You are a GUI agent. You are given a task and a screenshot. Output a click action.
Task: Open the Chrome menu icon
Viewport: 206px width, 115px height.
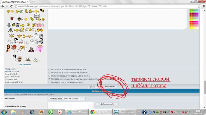point(204,6)
